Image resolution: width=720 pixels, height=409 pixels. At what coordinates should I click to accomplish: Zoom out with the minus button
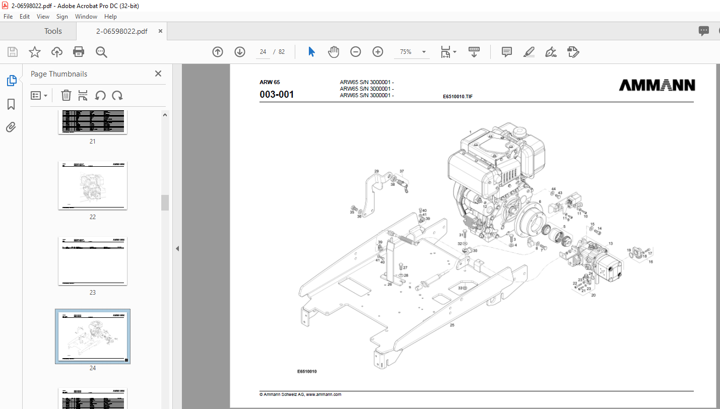pyautogui.click(x=356, y=52)
